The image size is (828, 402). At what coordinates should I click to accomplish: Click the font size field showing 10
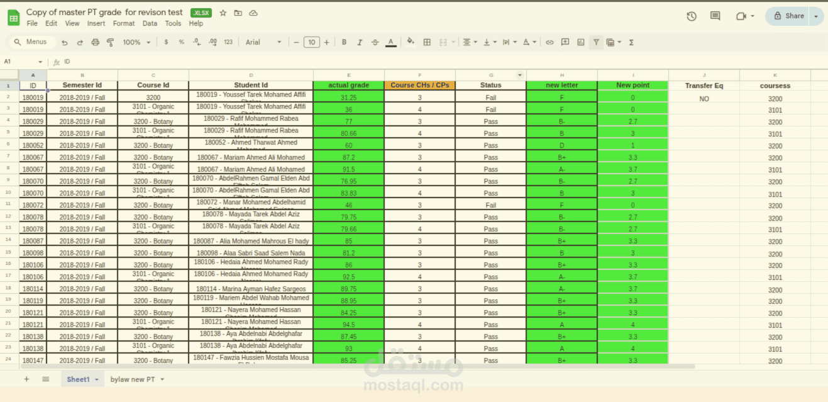pyautogui.click(x=311, y=42)
